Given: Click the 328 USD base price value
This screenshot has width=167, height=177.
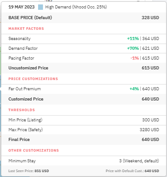Looking at the screenshot, I should [150, 18].
